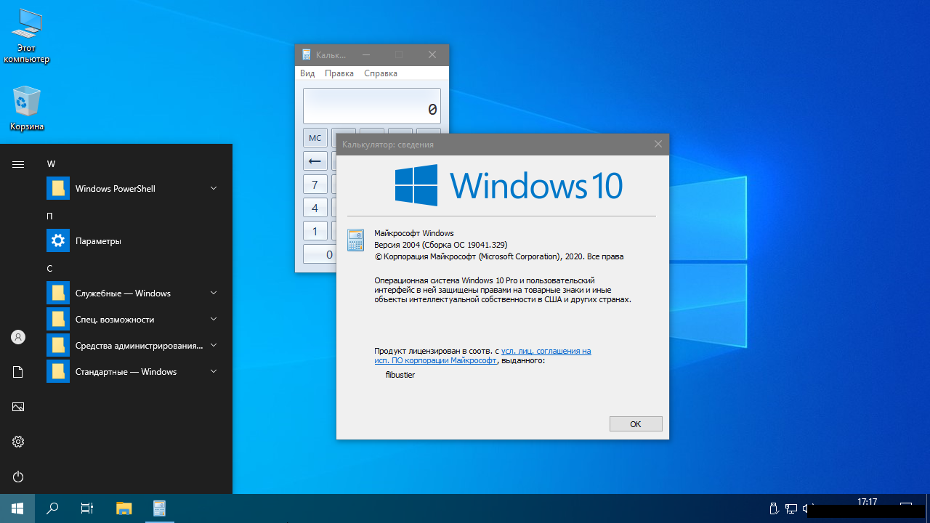The image size is (930, 523).
Task: Open Этот компьютер desktop icon
Action: (x=27, y=36)
